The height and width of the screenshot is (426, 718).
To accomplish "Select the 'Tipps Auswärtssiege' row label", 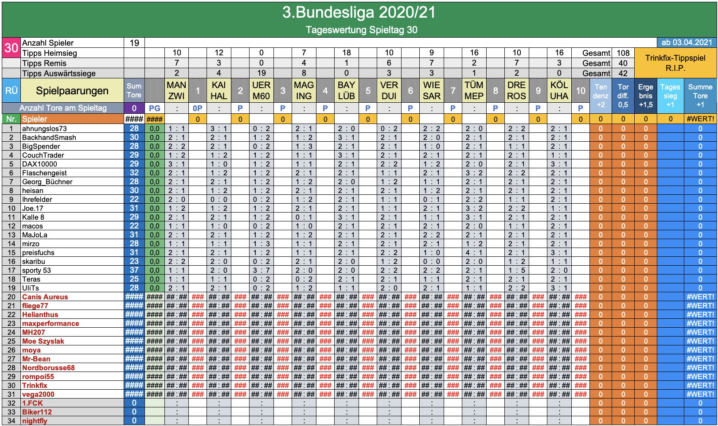I will coord(72,74).
